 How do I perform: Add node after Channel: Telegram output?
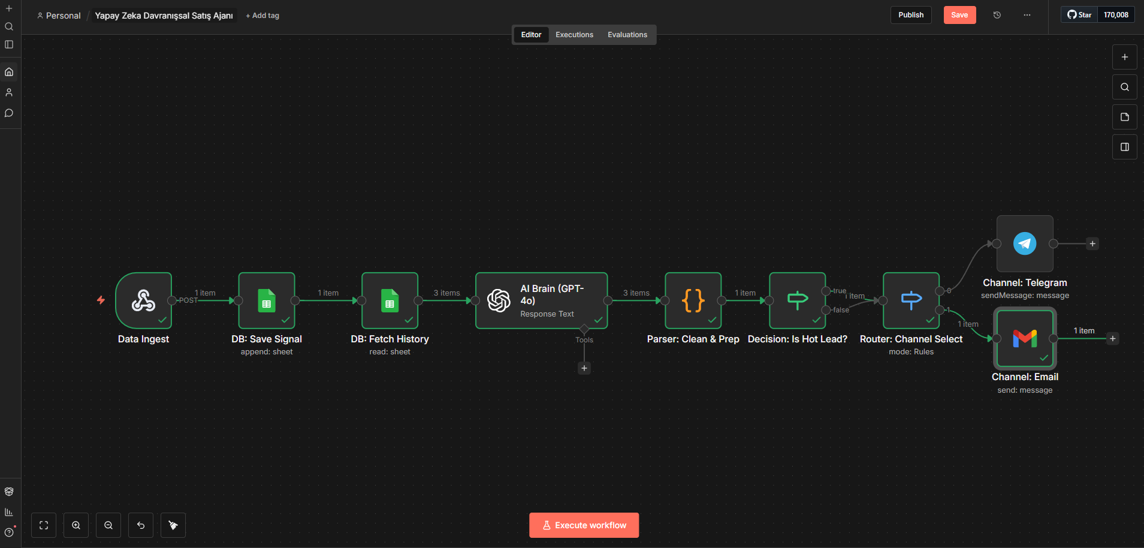click(x=1092, y=243)
